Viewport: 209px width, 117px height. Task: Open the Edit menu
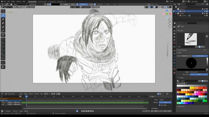[x=8, y=1]
